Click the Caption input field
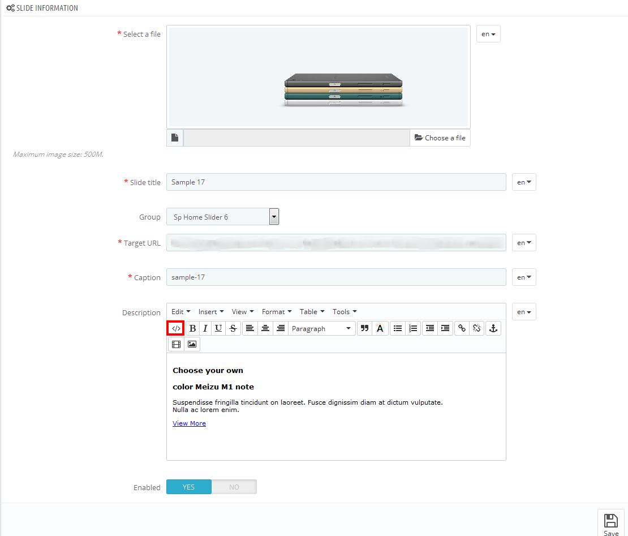 [x=336, y=277]
